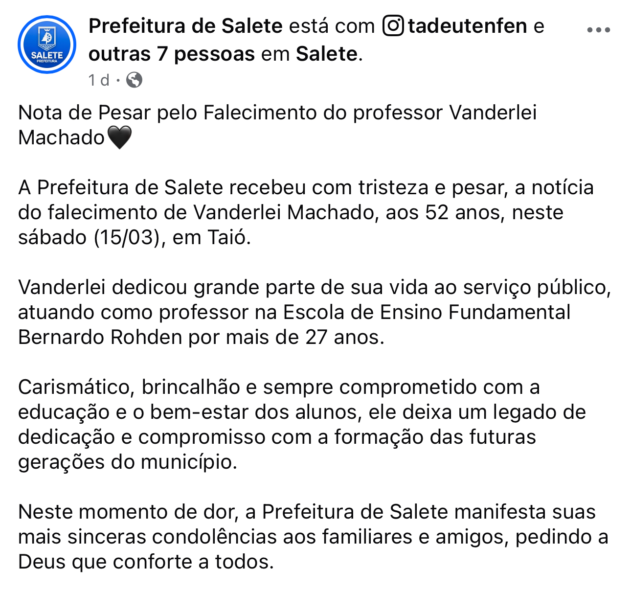Click the globe public privacy icon

click(x=134, y=80)
